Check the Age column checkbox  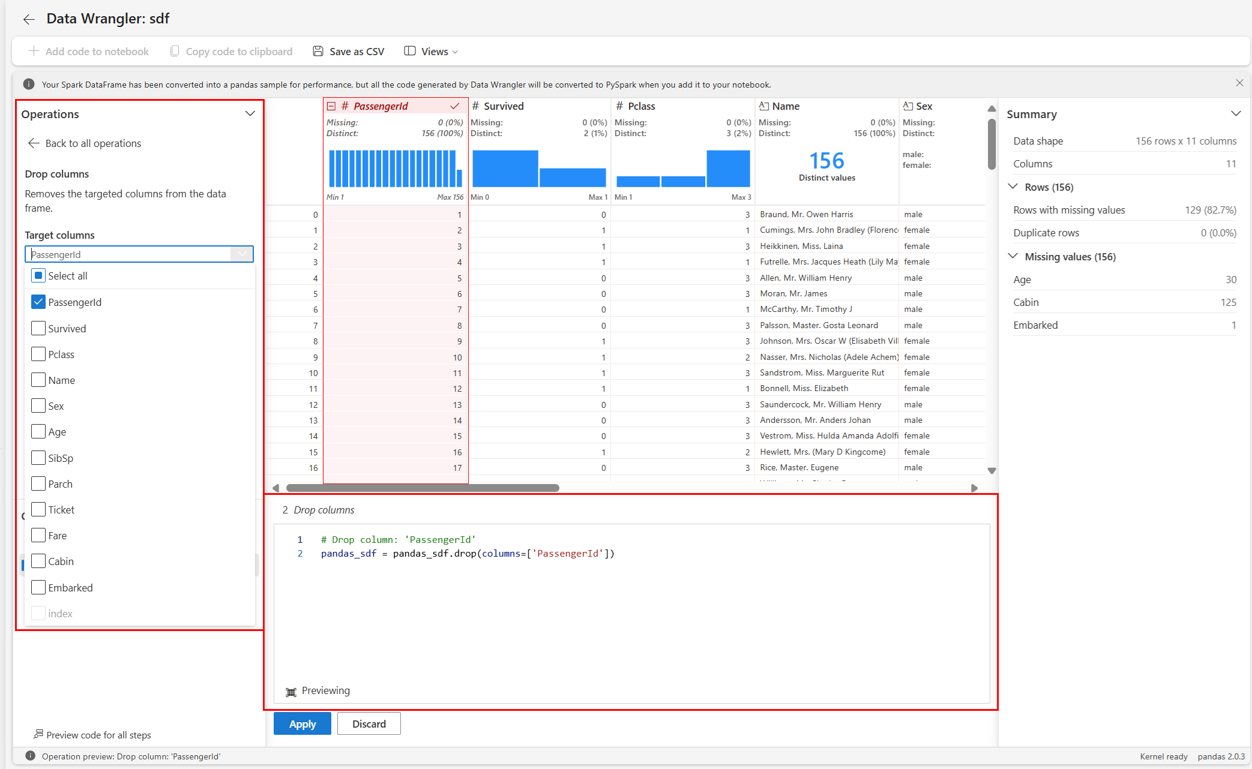pyautogui.click(x=38, y=431)
